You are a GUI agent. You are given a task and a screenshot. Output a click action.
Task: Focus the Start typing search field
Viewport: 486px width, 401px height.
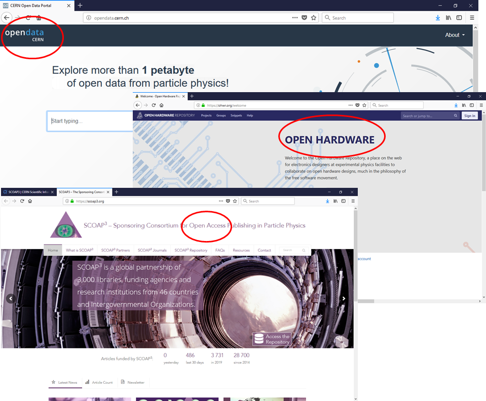pyautogui.click(x=90, y=121)
